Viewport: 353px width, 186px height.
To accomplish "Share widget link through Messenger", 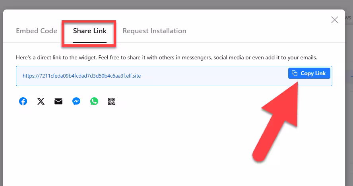I will click(x=76, y=101).
